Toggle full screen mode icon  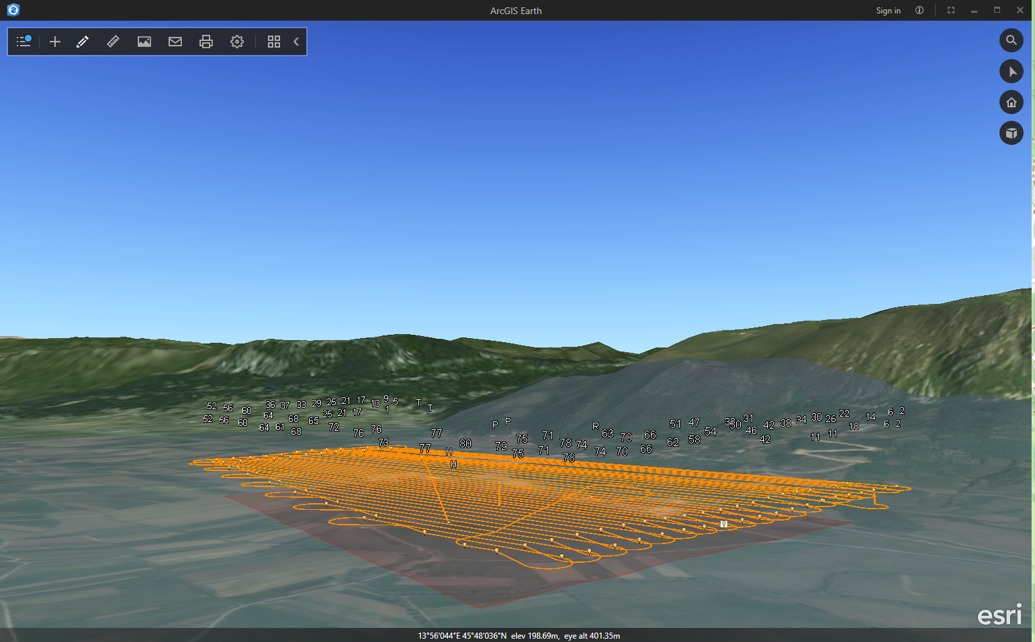[951, 10]
